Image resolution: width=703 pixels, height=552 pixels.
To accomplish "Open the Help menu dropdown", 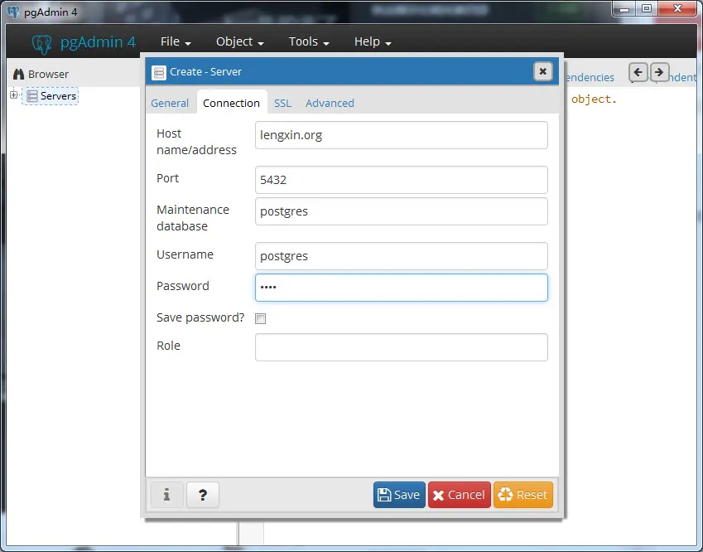I will [373, 41].
